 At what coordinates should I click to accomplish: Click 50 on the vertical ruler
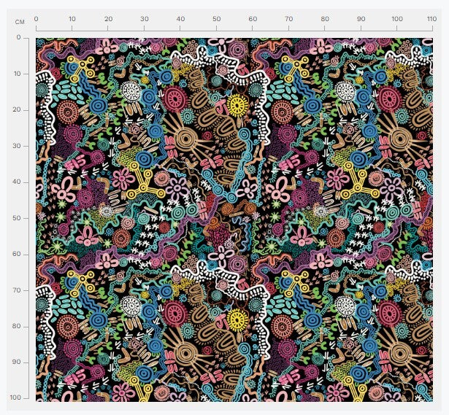(x=17, y=217)
